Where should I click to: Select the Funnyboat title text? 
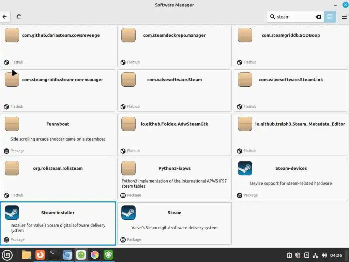pos(58,124)
